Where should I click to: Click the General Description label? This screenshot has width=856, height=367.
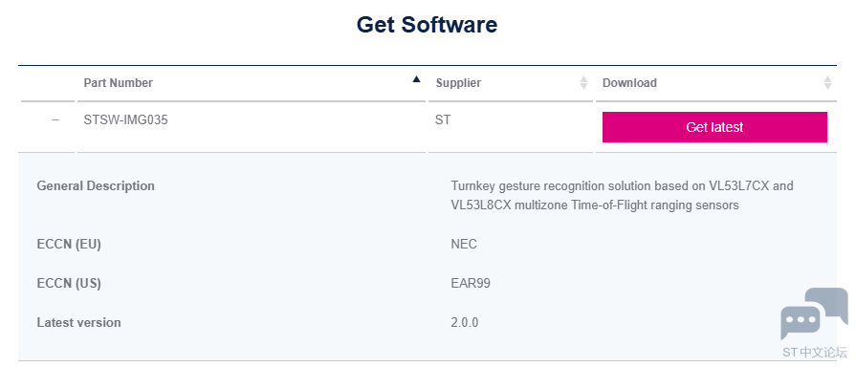tap(96, 186)
